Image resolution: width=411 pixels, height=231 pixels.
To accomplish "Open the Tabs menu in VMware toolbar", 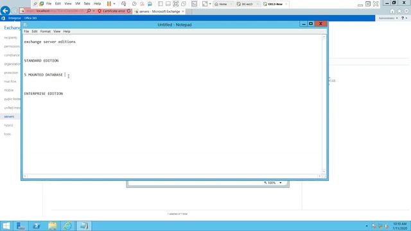I will [87, 4].
